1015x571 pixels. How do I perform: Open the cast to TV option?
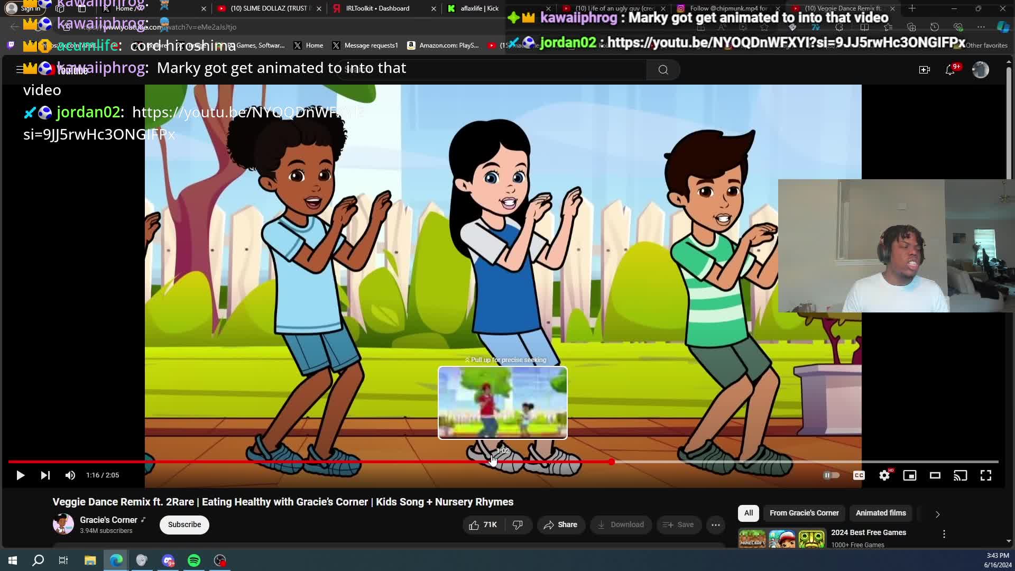pos(961,475)
